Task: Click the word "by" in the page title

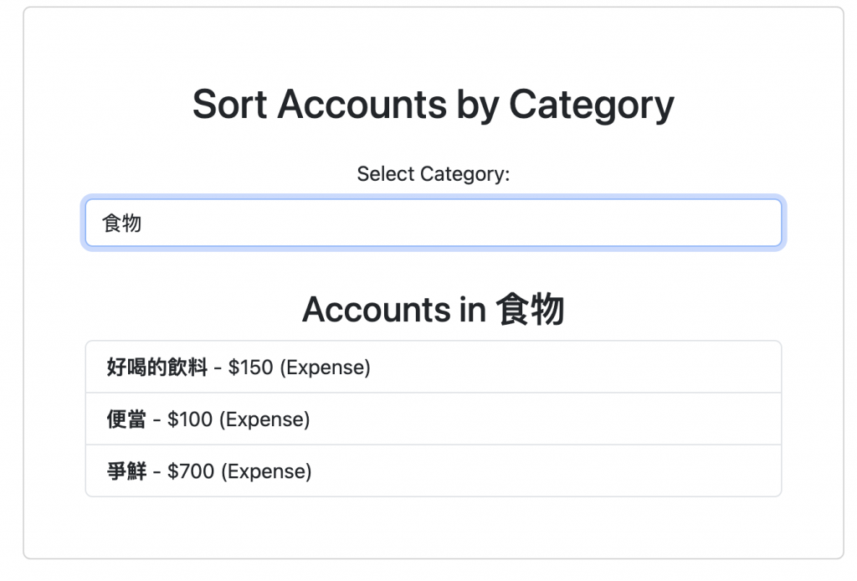Action: click(x=478, y=105)
